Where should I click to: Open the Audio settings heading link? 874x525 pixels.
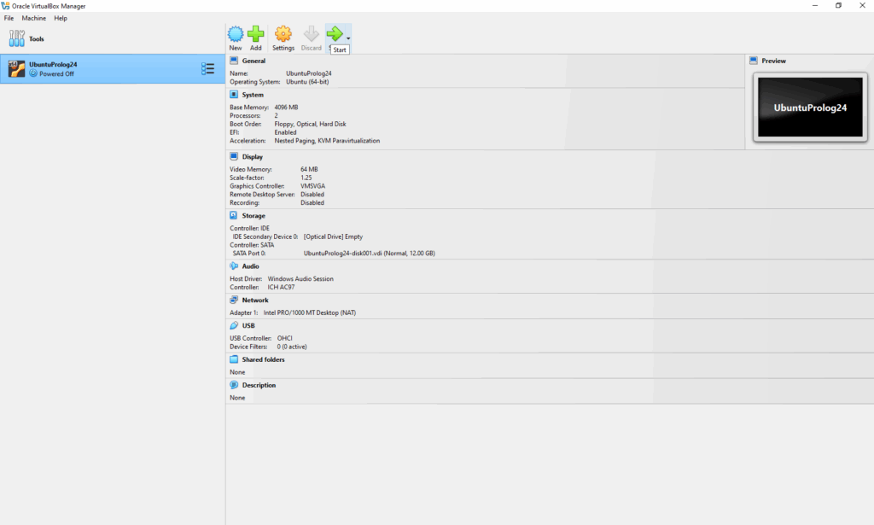[x=250, y=266]
